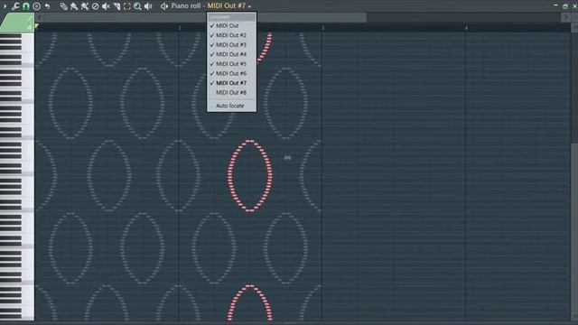The image size is (578, 325).
Task: Choose the Select marquee tool
Action: coord(126,6)
